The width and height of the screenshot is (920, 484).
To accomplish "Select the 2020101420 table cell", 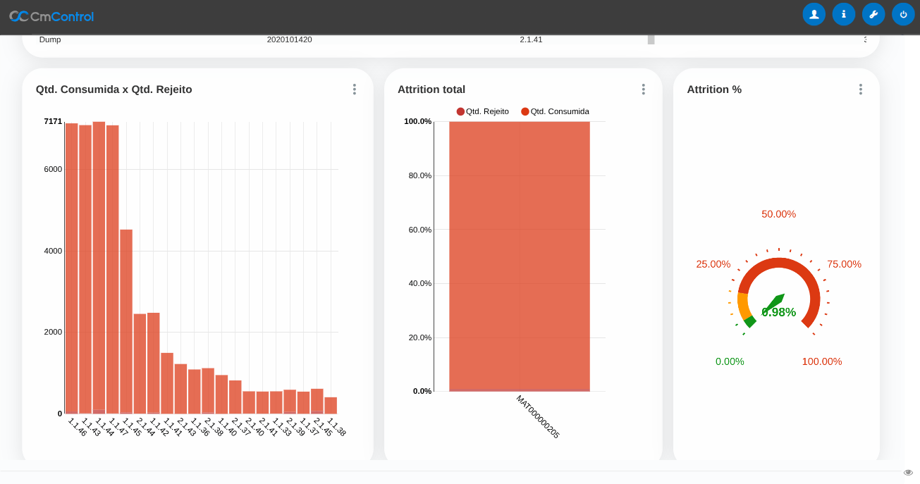I will point(289,39).
